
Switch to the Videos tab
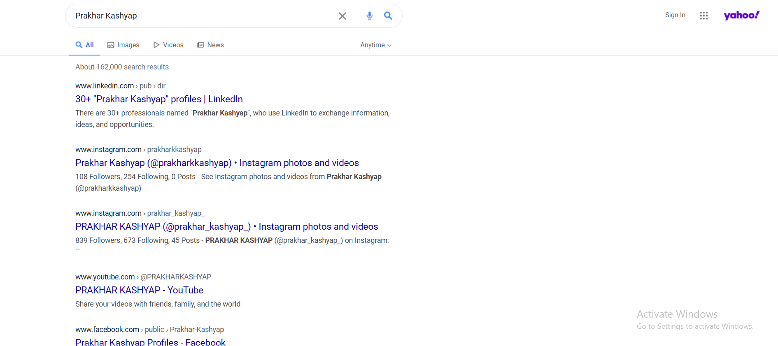[x=168, y=45]
